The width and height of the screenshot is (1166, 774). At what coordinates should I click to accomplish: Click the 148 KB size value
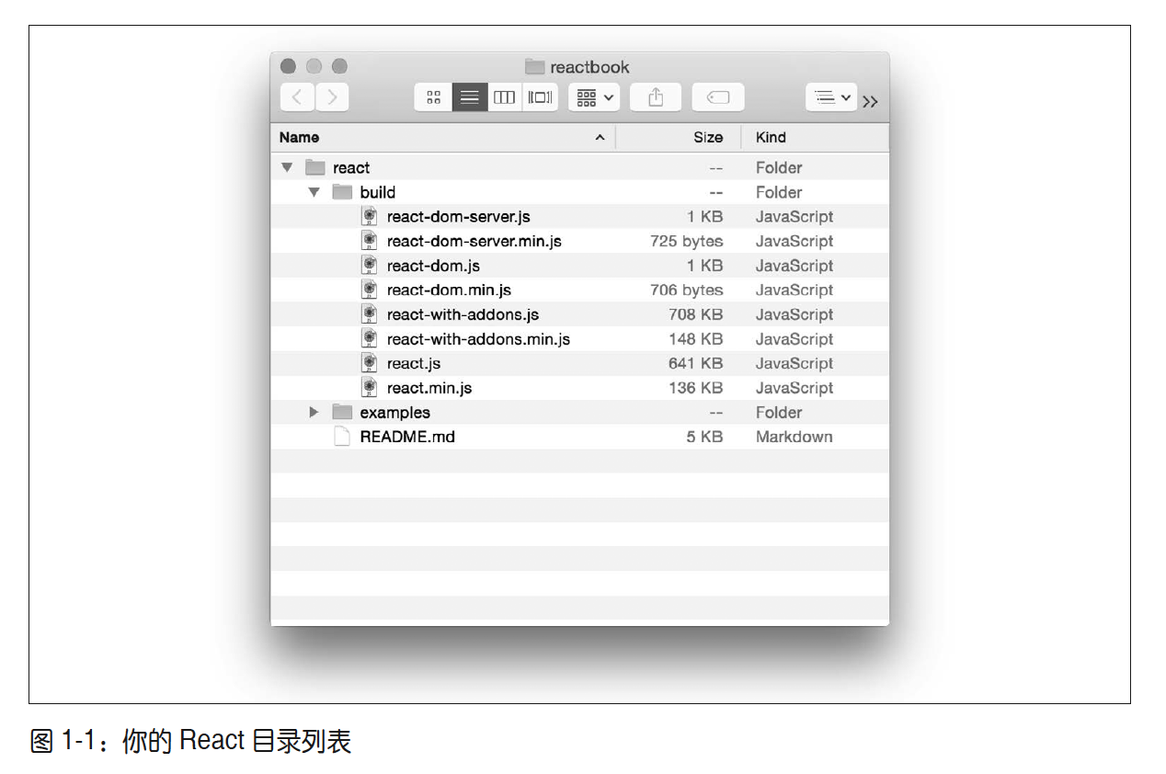(696, 339)
